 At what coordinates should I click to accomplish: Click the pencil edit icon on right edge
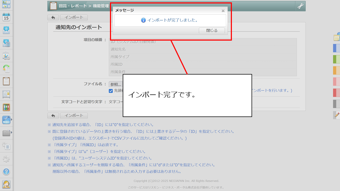[x=337, y=115]
